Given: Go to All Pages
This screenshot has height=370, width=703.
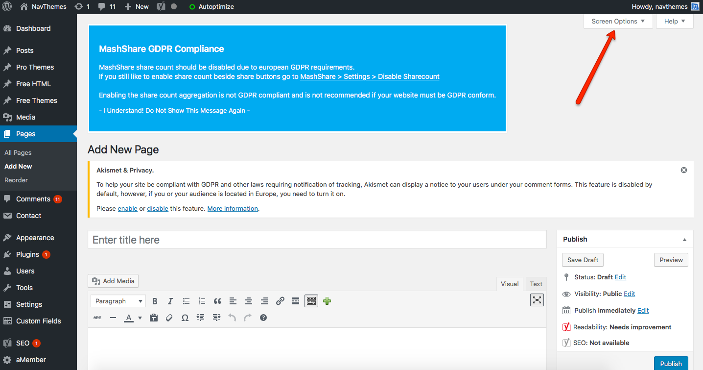Looking at the screenshot, I should pyautogui.click(x=18, y=152).
